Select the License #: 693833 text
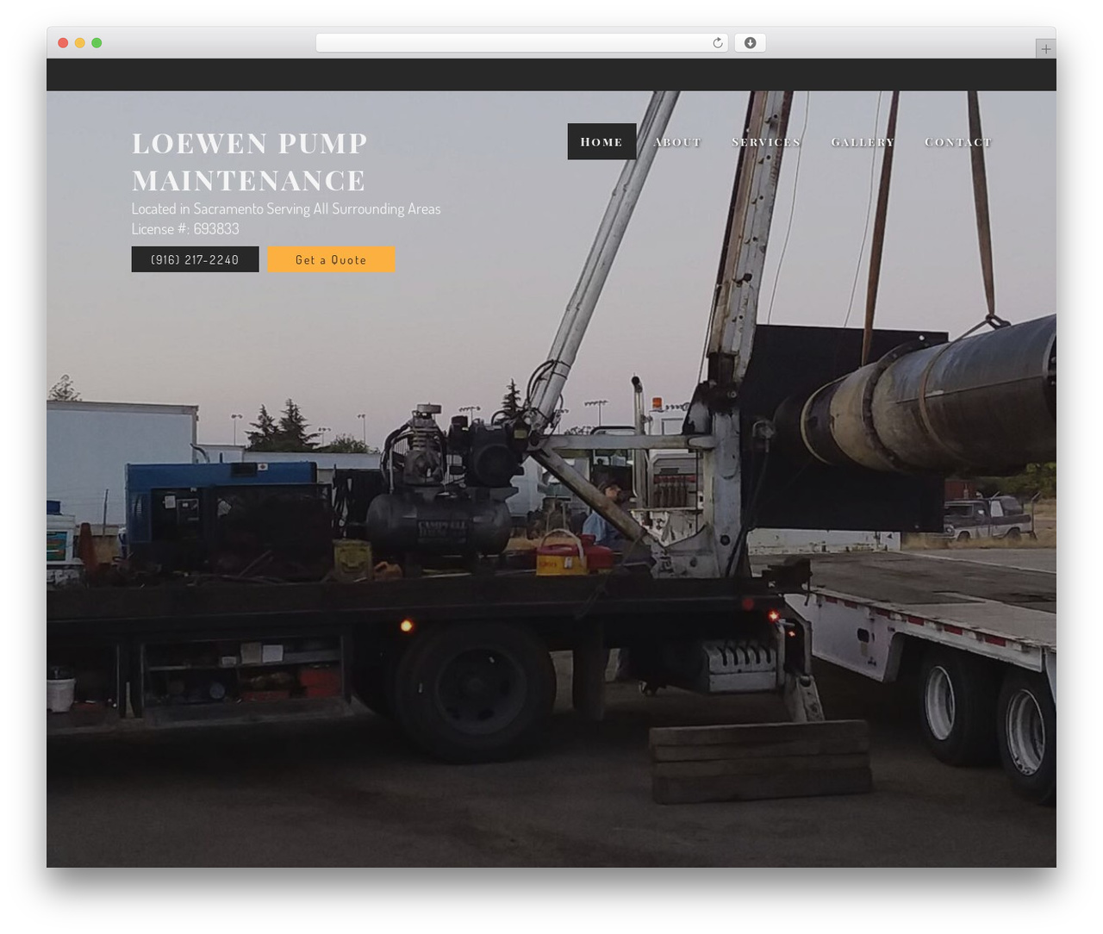The height and width of the screenshot is (934, 1103). pos(185,229)
